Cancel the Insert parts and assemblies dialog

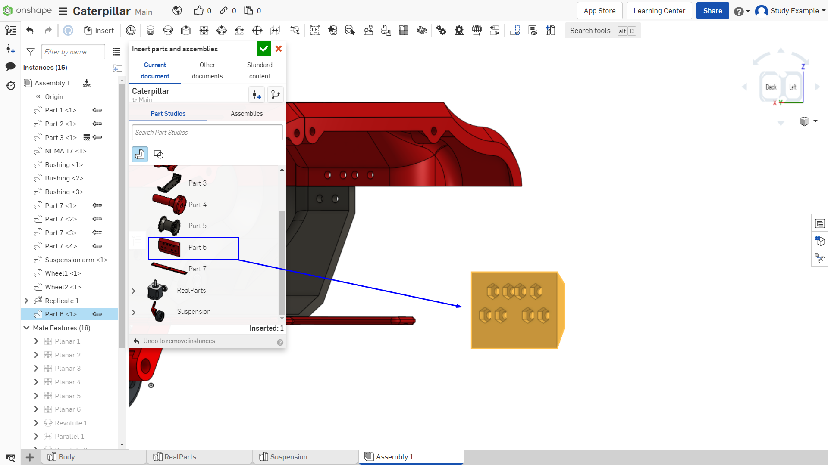(279, 49)
